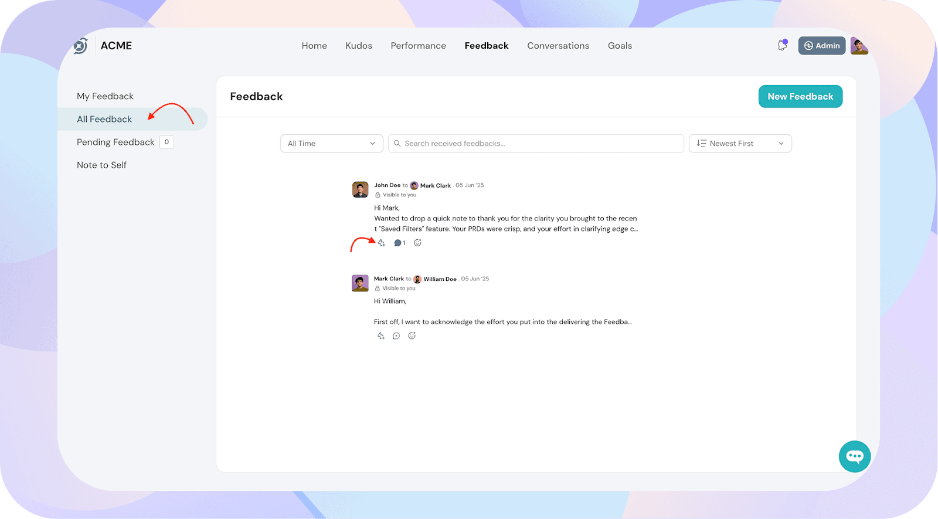Open the Conversations tab
The image size is (938, 519).
[x=558, y=46]
